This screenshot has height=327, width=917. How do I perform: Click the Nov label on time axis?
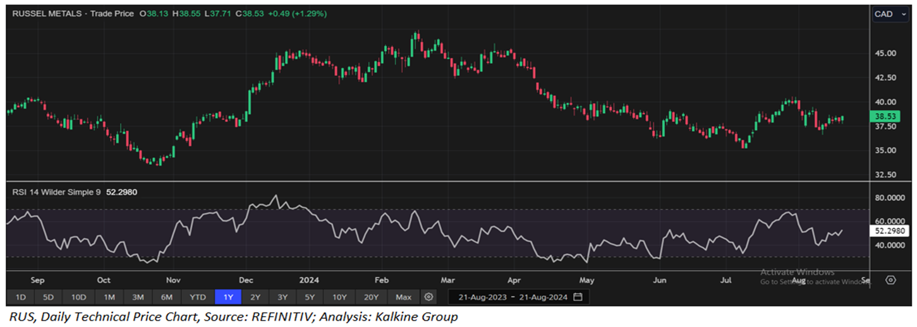[174, 280]
